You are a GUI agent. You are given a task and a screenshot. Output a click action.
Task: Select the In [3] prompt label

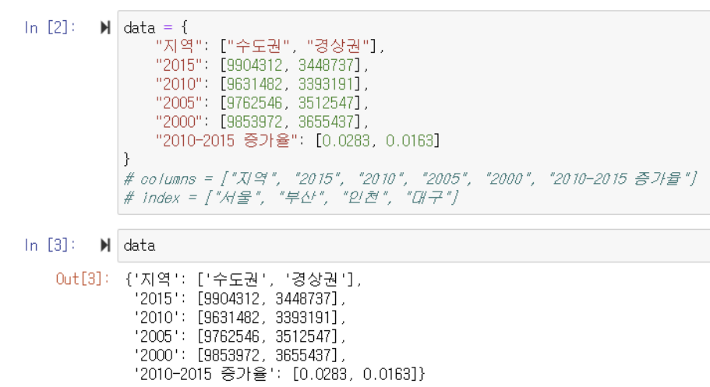[x=50, y=245]
